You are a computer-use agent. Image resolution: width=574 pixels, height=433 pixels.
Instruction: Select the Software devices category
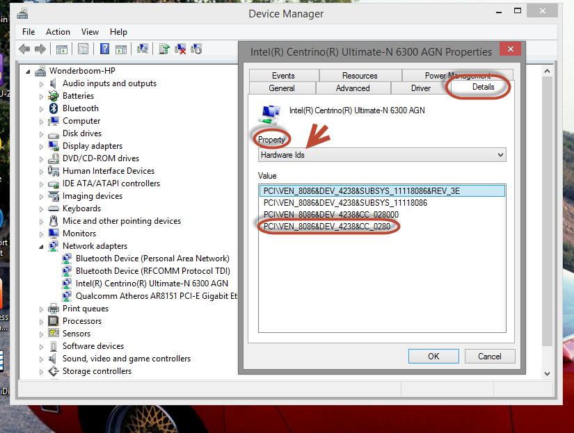(x=93, y=346)
